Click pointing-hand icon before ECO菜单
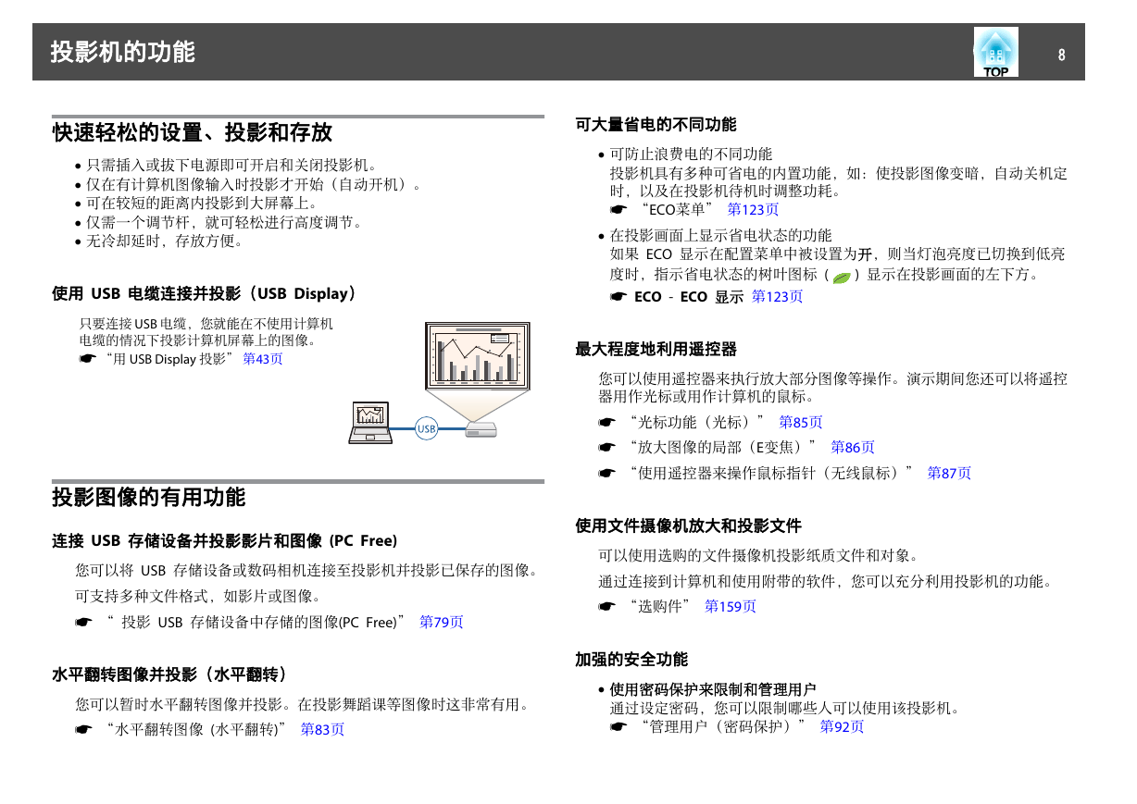This screenshot has width=1137, height=804. [x=618, y=209]
